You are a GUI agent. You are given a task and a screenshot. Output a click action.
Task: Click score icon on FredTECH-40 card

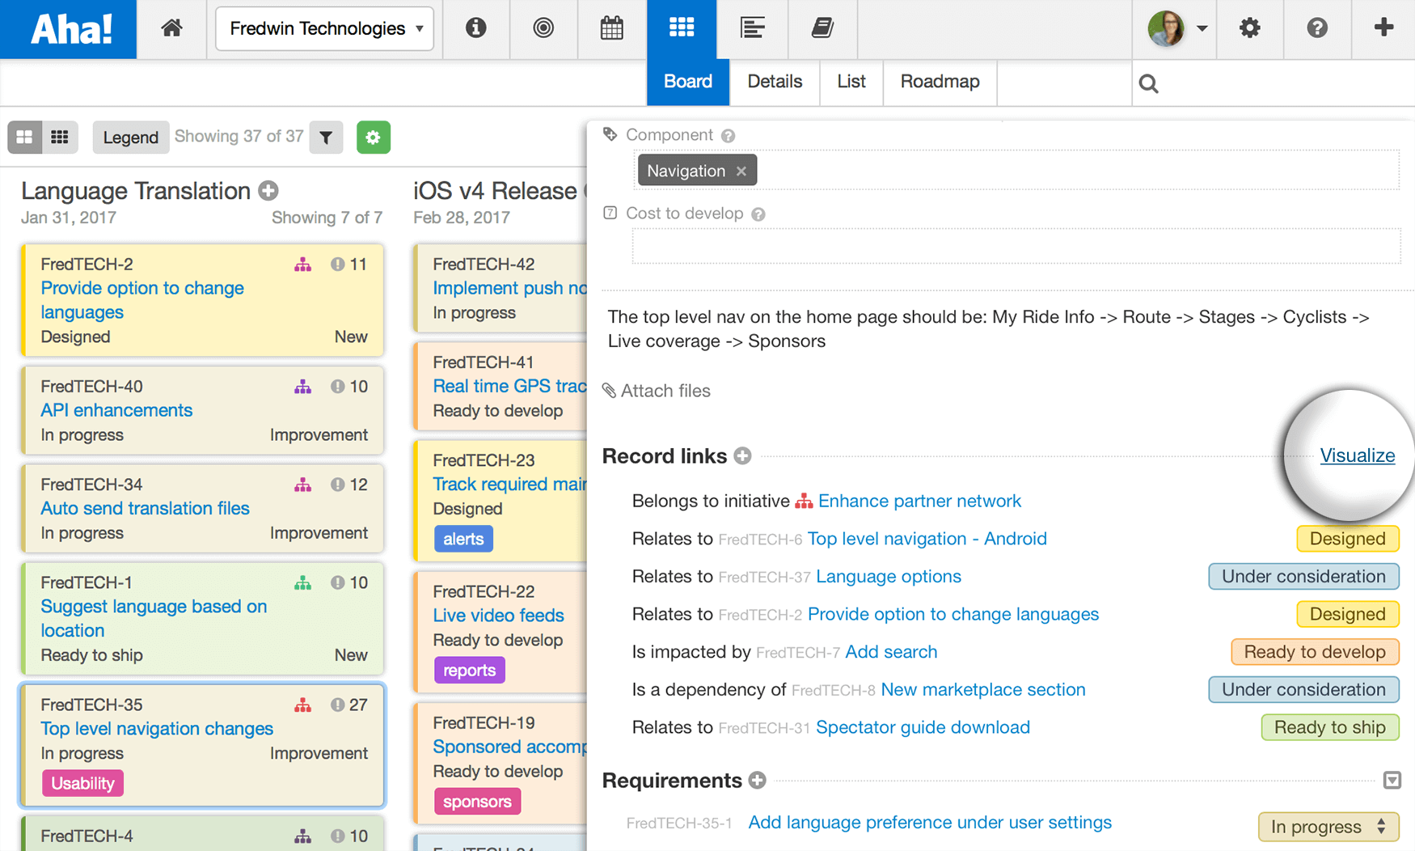pyautogui.click(x=337, y=387)
